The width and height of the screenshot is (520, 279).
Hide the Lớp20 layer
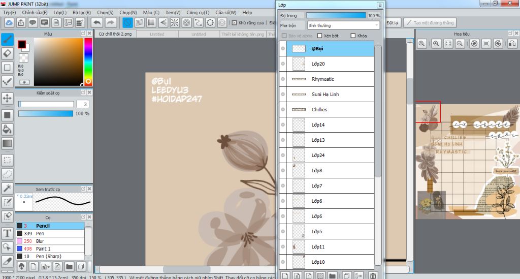click(283, 64)
